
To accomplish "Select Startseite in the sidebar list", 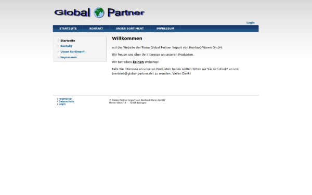I will pyautogui.click(x=68, y=41).
